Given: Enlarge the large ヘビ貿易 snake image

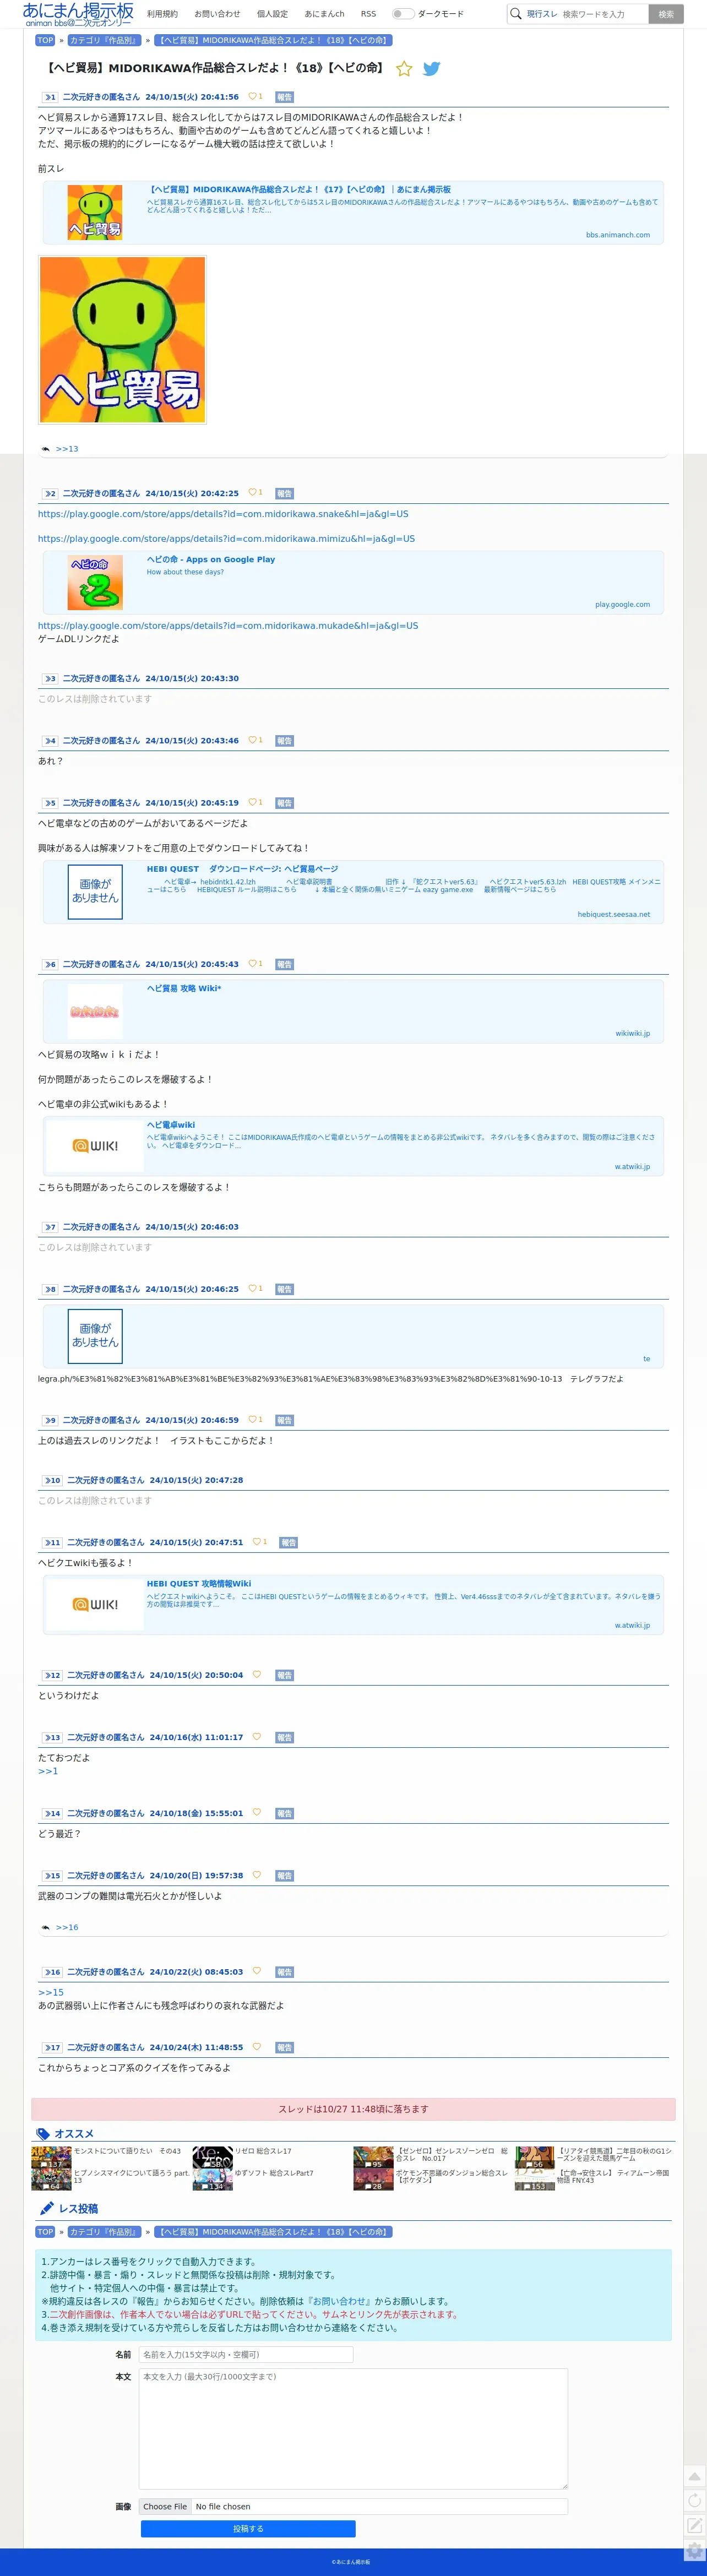Looking at the screenshot, I should pos(122,340).
